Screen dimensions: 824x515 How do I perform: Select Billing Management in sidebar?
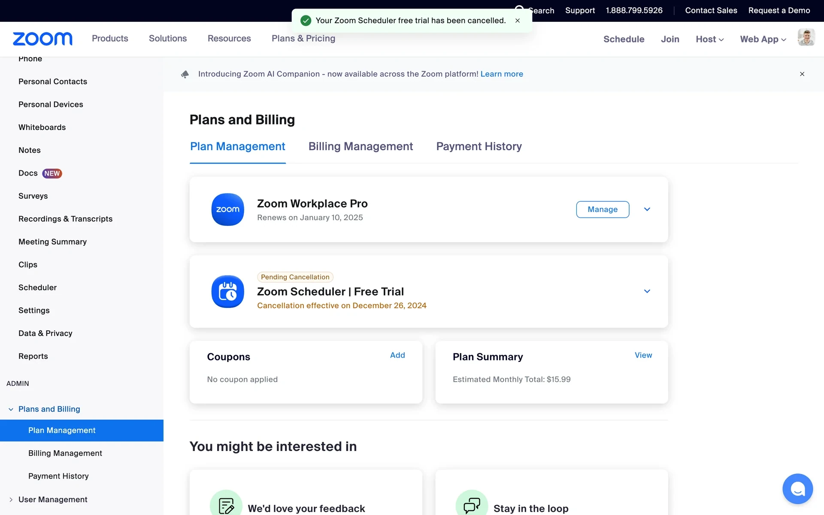pyautogui.click(x=65, y=453)
